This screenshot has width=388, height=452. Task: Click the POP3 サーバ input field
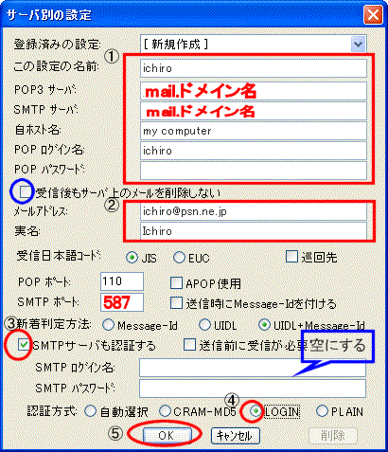(254, 91)
